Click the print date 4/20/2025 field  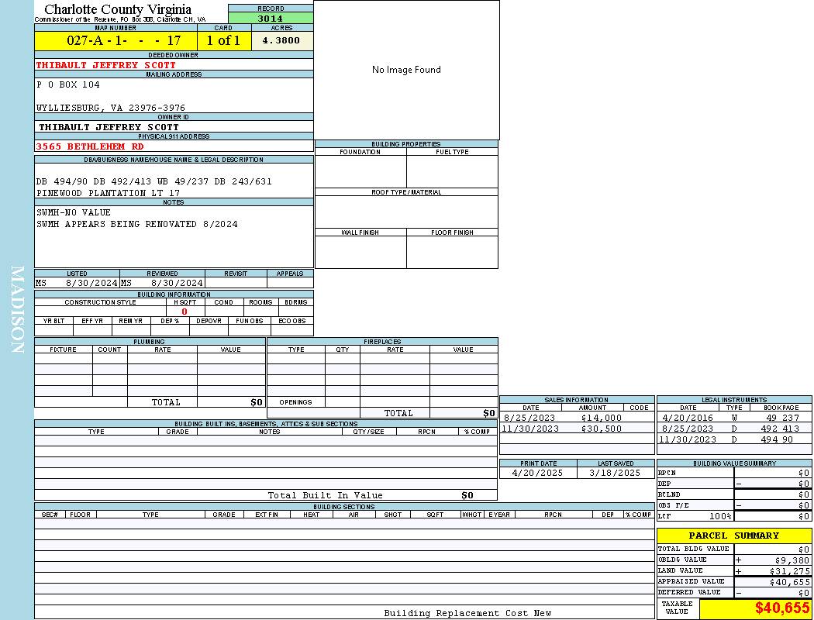(538, 473)
